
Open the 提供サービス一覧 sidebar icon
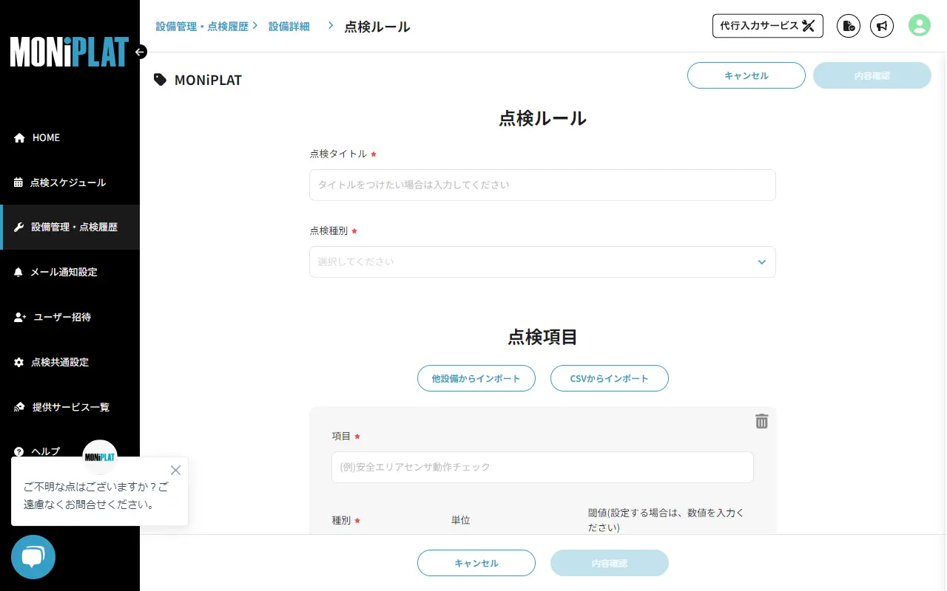(x=18, y=407)
